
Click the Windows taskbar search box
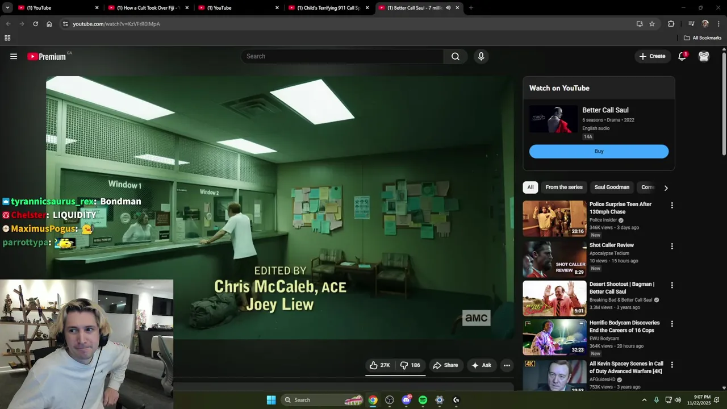point(322,400)
